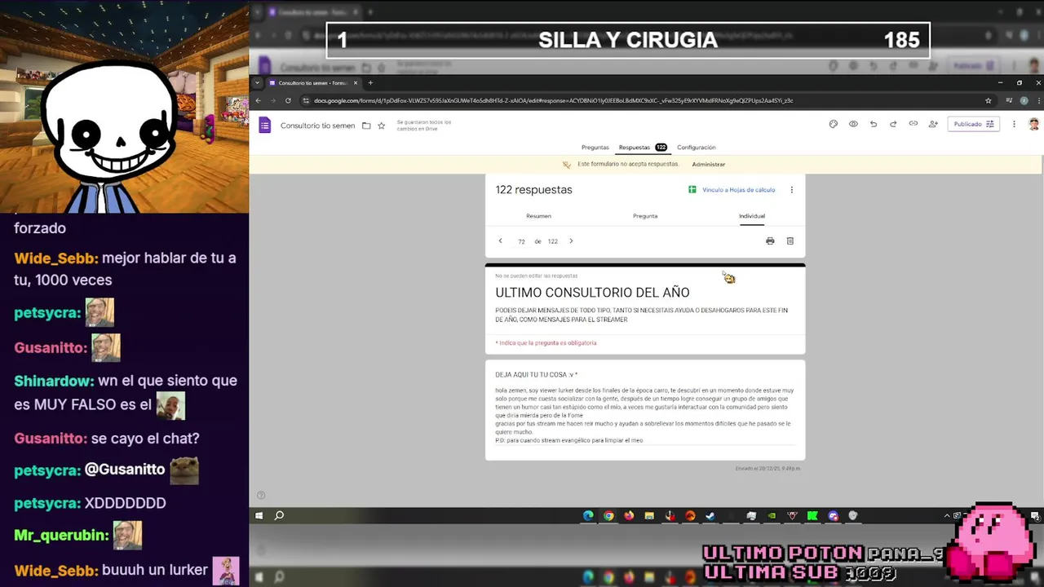Select the Individual responses view
The width and height of the screenshot is (1044, 587).
tap(752, 216)
